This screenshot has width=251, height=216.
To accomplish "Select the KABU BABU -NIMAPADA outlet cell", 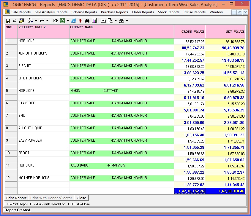I will pos(122,166).
